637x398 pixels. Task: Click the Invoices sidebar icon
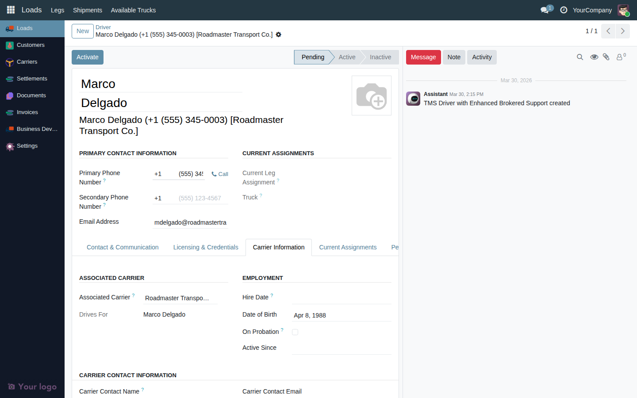click(x=10, y=112)
